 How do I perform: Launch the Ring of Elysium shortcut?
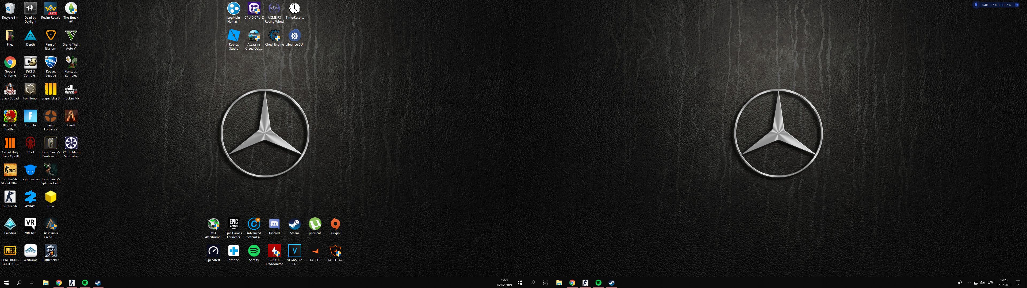point(51,40)
